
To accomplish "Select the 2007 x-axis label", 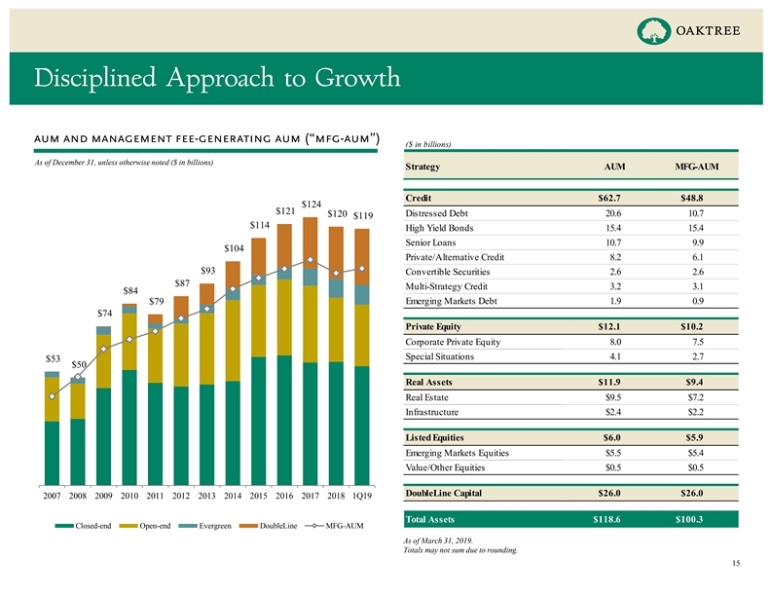I will click(52, 496).
